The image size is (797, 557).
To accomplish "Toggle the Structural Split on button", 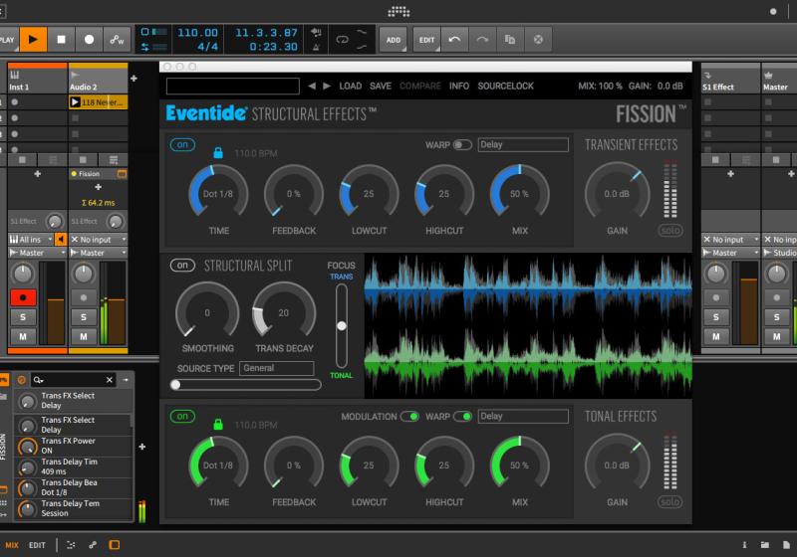I will click(x=182, y=266).
